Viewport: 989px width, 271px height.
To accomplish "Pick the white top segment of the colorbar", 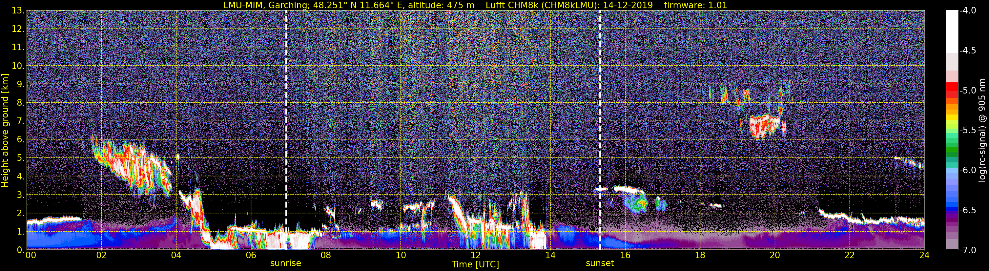I will point(952,31).
